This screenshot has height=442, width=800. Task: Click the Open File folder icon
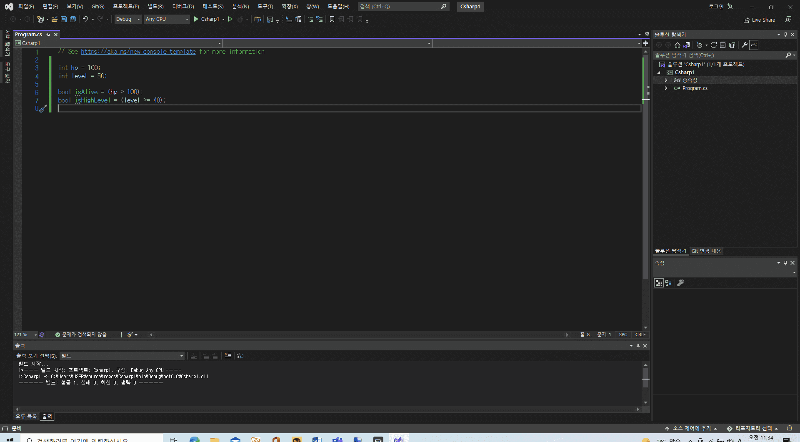[x=54, y=19]
